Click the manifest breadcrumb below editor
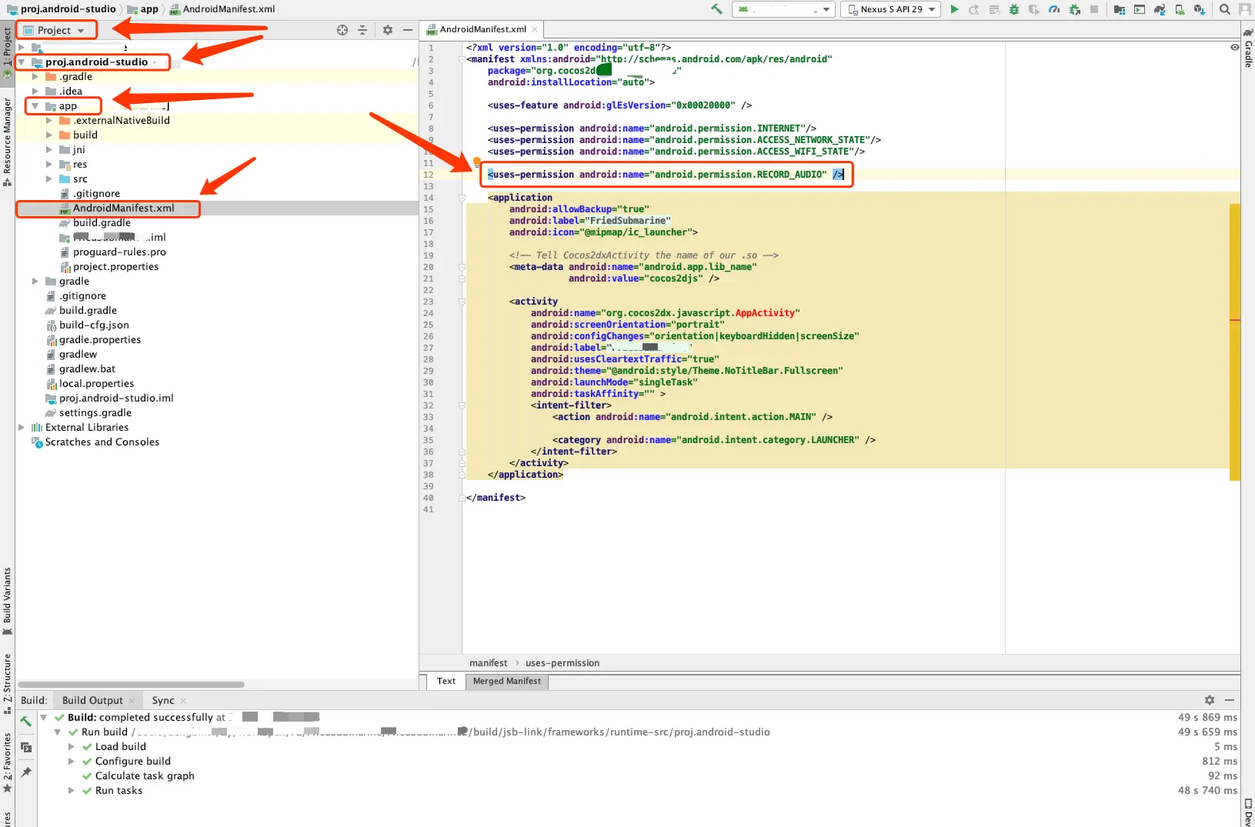1255x827 pixels. [x=489, y=663]
